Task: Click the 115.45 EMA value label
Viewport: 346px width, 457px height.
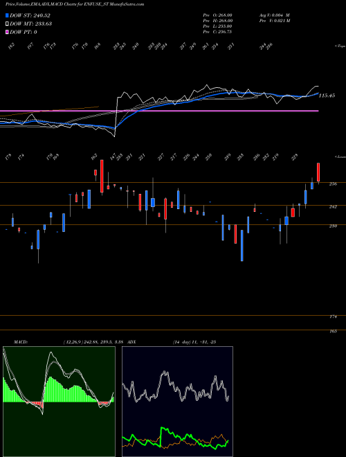Action: coord(327,96)
